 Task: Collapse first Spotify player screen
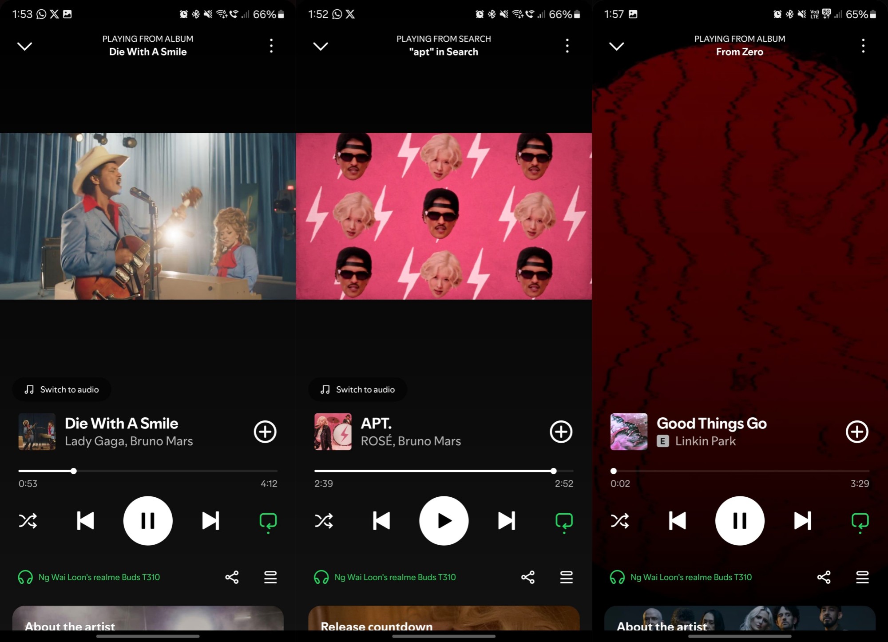pos(25,46)
